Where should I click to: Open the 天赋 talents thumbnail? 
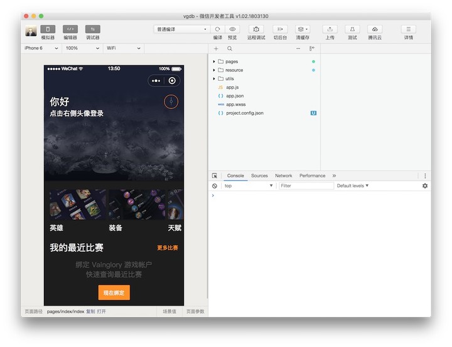176,205
